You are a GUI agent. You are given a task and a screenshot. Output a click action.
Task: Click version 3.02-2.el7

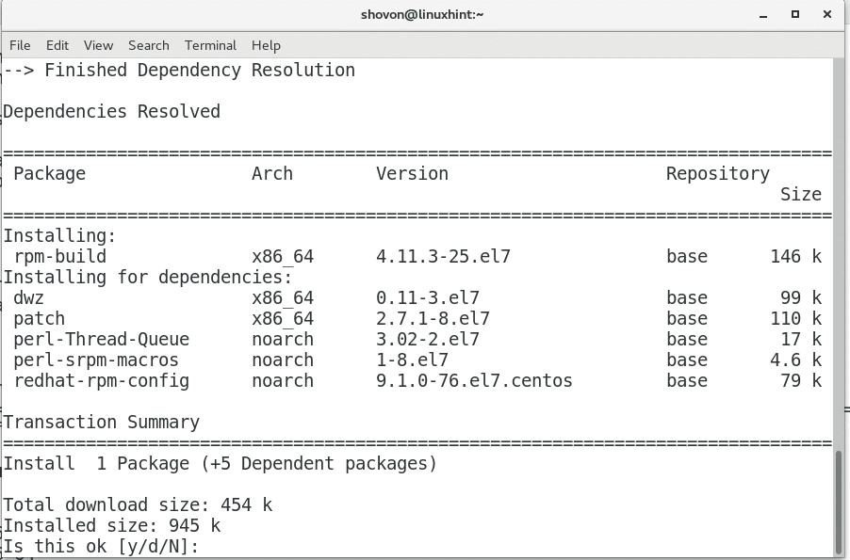[x=428, y=339]
